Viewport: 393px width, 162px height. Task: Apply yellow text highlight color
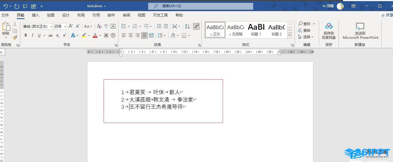(x=84, y=35)
